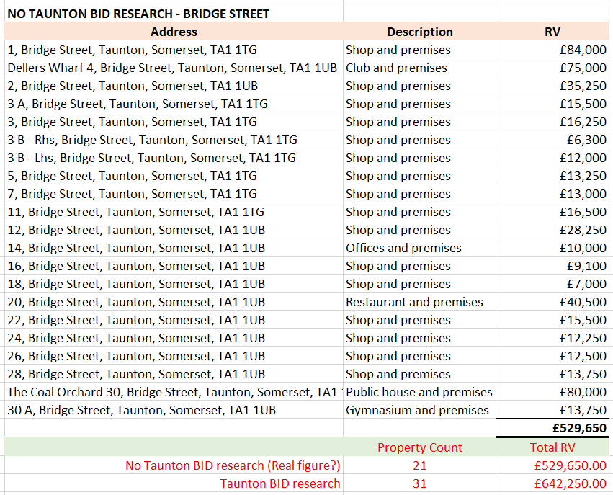Select the £9,100 RV cell
Image resolution: width=613 pixels, height=495 pixels.
pyautogui.click(x=552, y=265)
